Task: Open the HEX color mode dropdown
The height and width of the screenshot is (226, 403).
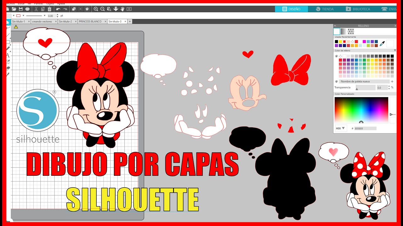Action: (x=341, y=128)
